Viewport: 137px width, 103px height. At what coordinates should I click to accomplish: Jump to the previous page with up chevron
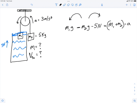134,84
